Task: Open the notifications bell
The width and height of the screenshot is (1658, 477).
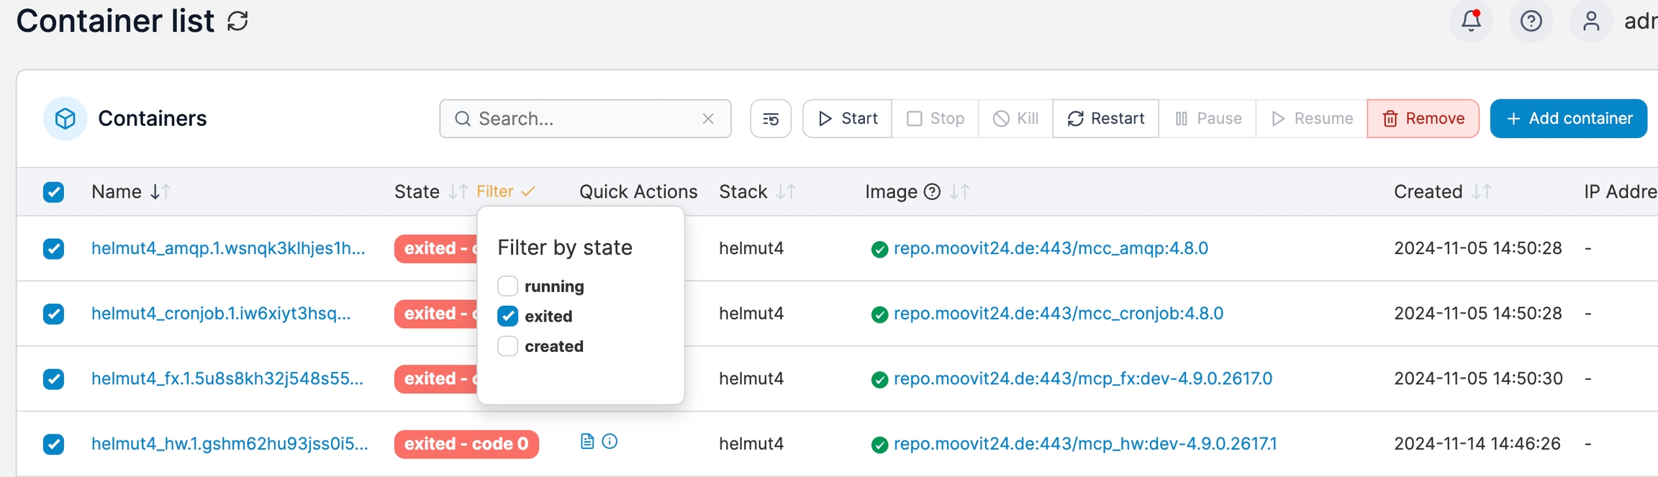Action: click(x=1471, y=22)
